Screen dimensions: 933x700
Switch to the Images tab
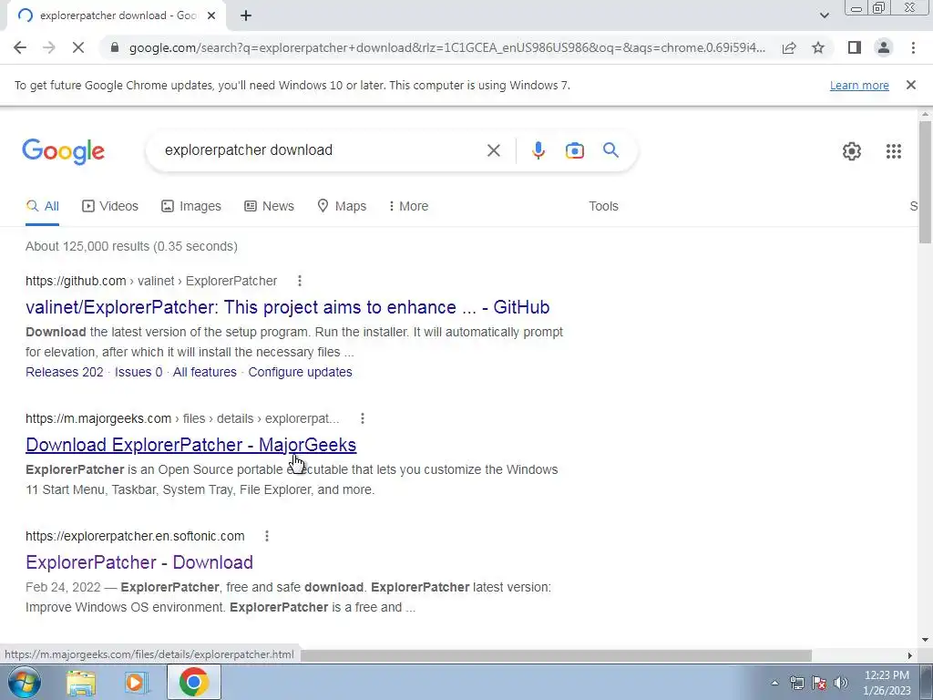click(191, 206)
